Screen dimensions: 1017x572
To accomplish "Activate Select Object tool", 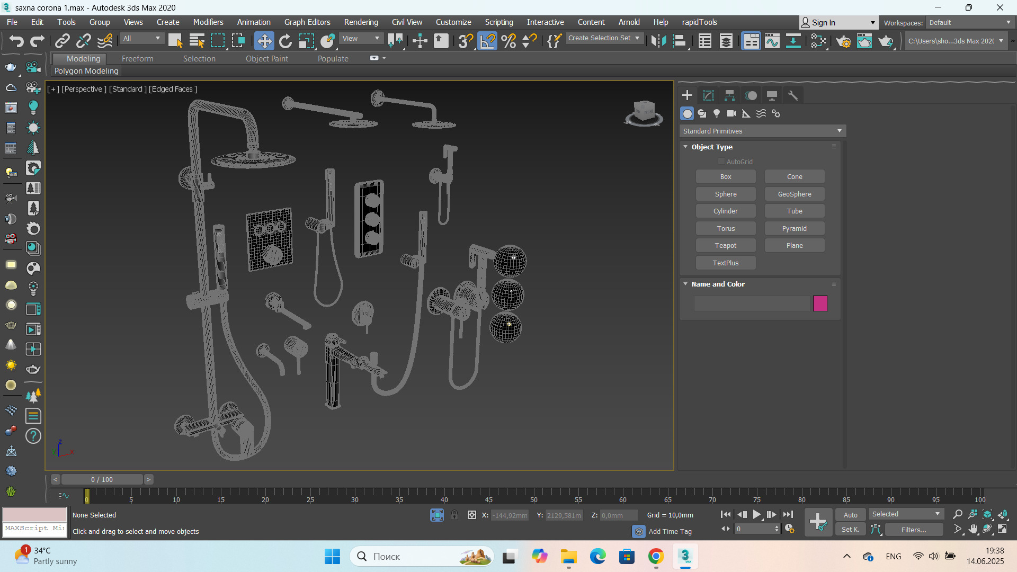I will click(175, 41).
